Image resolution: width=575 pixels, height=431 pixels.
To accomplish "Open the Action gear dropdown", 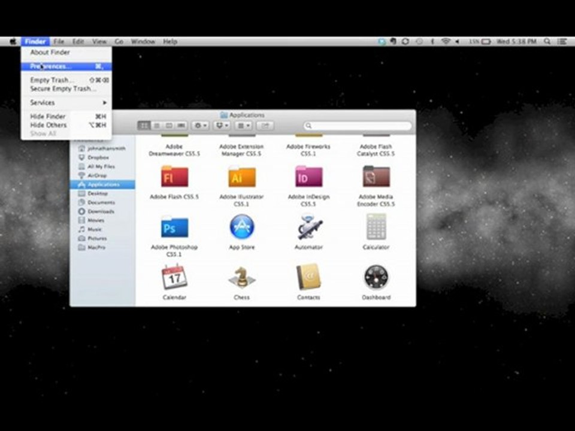I will coord(200,126).
